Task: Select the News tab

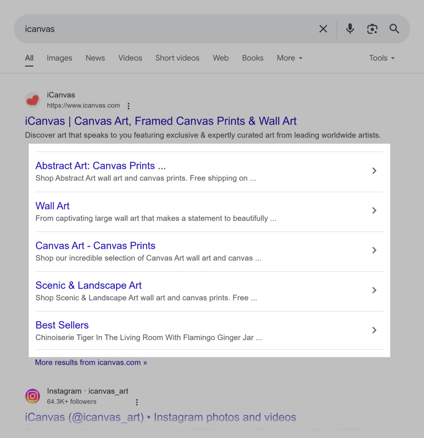Action: pyautogui.click(x=95, y=58)
